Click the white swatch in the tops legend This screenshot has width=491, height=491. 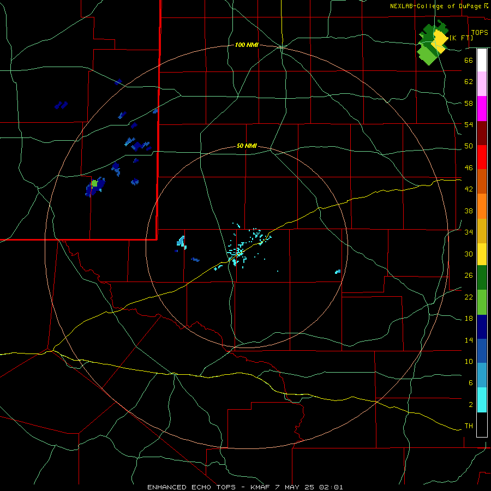(482, 60)
